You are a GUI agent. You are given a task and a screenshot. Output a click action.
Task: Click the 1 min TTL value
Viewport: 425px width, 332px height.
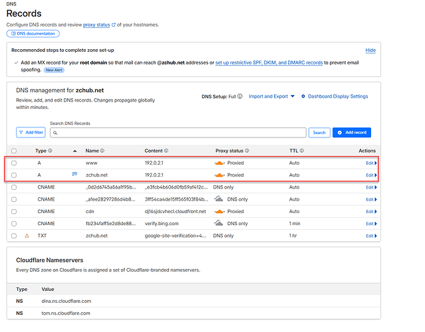[x=295, y=224]
